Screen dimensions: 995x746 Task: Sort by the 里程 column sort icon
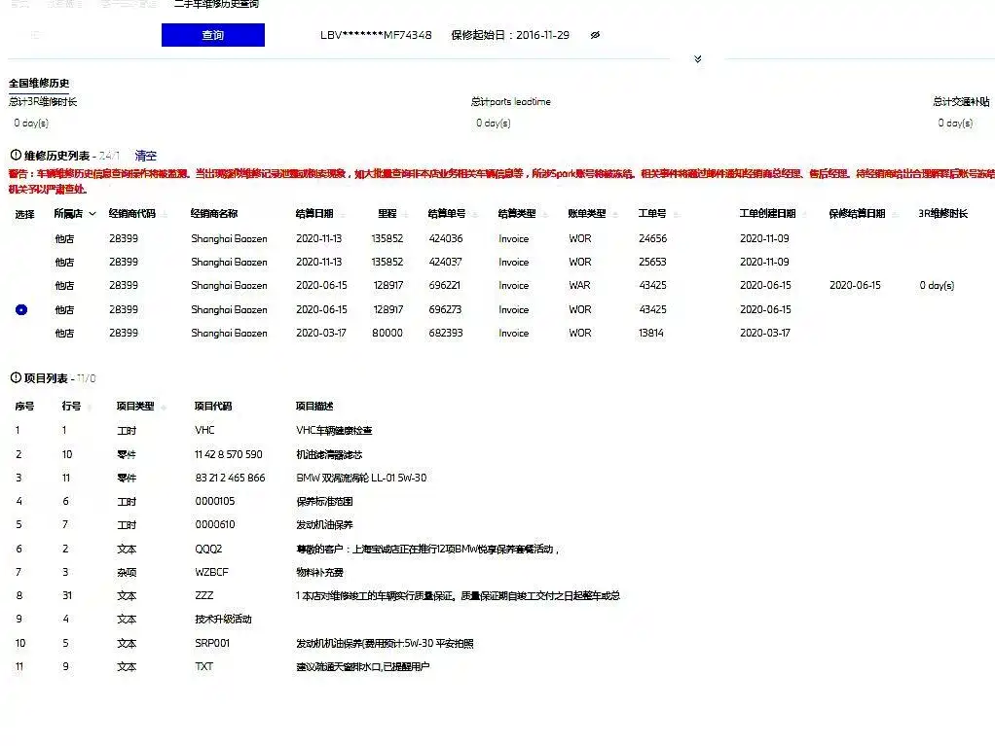point(406,214)
